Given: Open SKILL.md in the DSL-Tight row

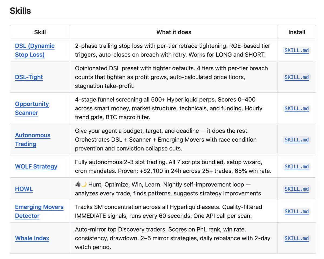Looking at the screenshot, I should tap(297, 77).
